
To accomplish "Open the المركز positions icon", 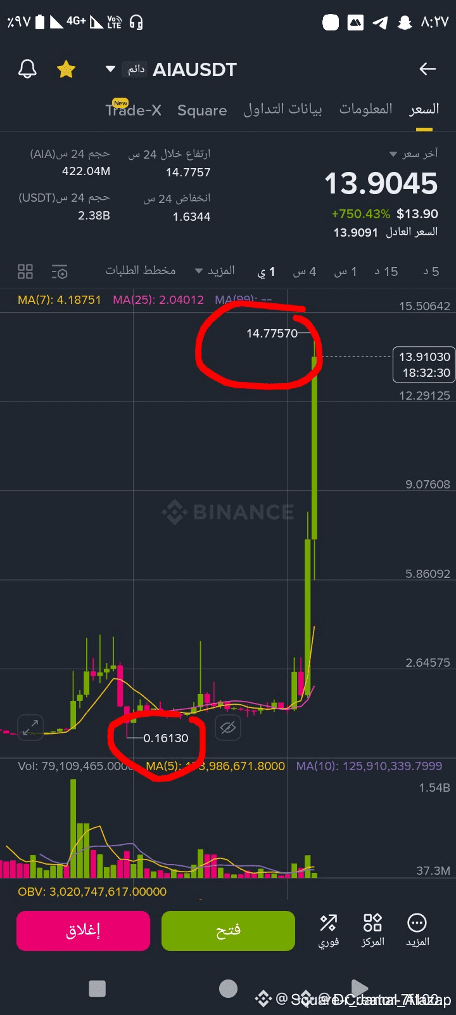I will pyautogui.click(x=372, y=930).
